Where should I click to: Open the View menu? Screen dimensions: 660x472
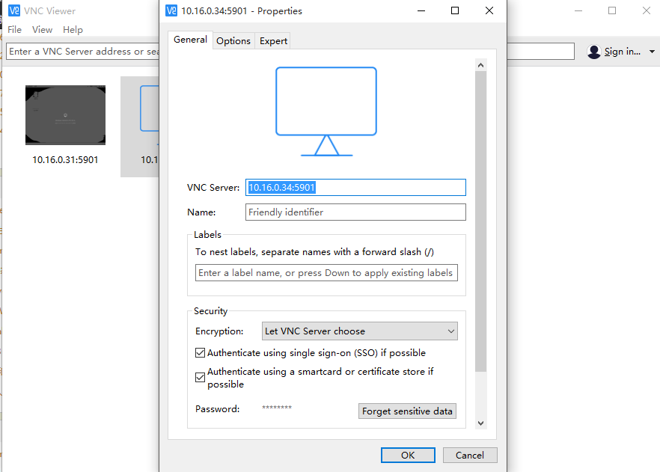[x=42, y=29]
